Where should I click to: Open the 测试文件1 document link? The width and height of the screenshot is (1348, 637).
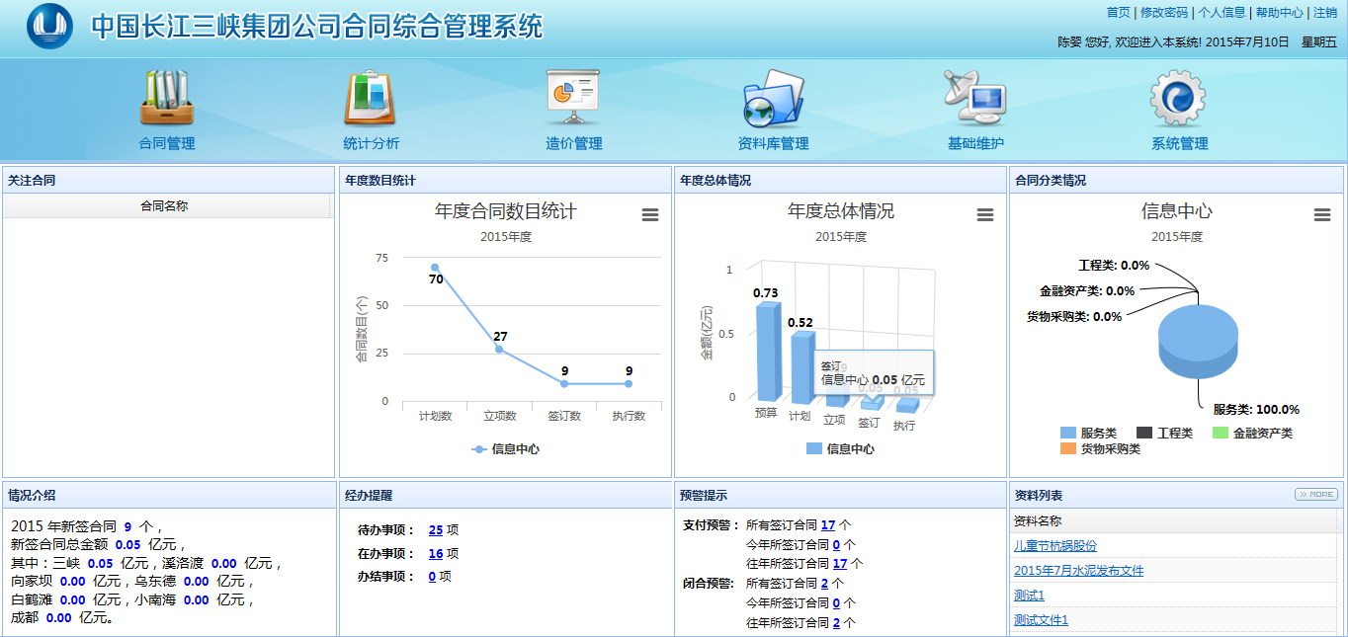tap(1041, 620)
